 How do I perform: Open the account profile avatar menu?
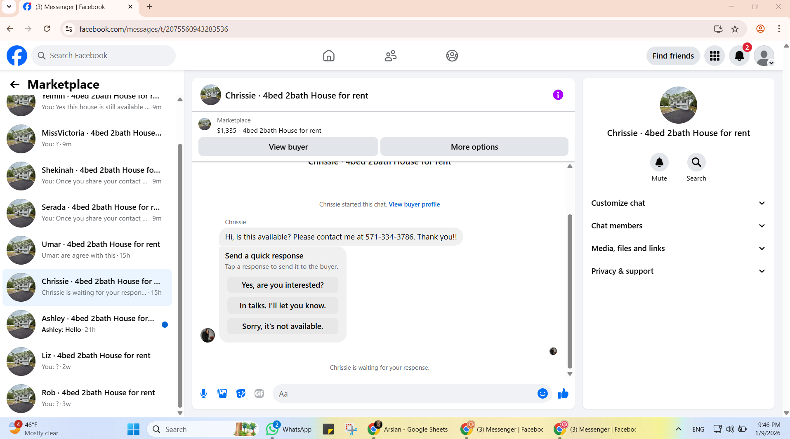[764, 56]
